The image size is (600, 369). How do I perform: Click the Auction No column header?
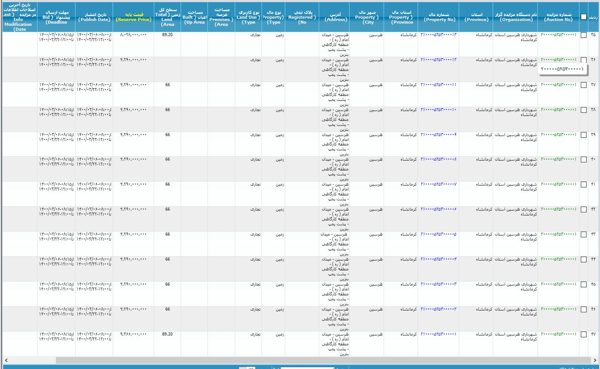click(558, 17)
